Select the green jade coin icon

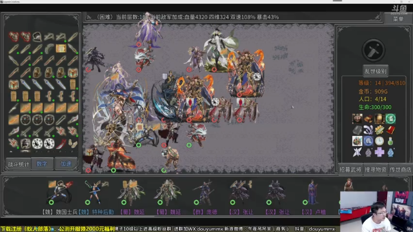click(390, 119)
